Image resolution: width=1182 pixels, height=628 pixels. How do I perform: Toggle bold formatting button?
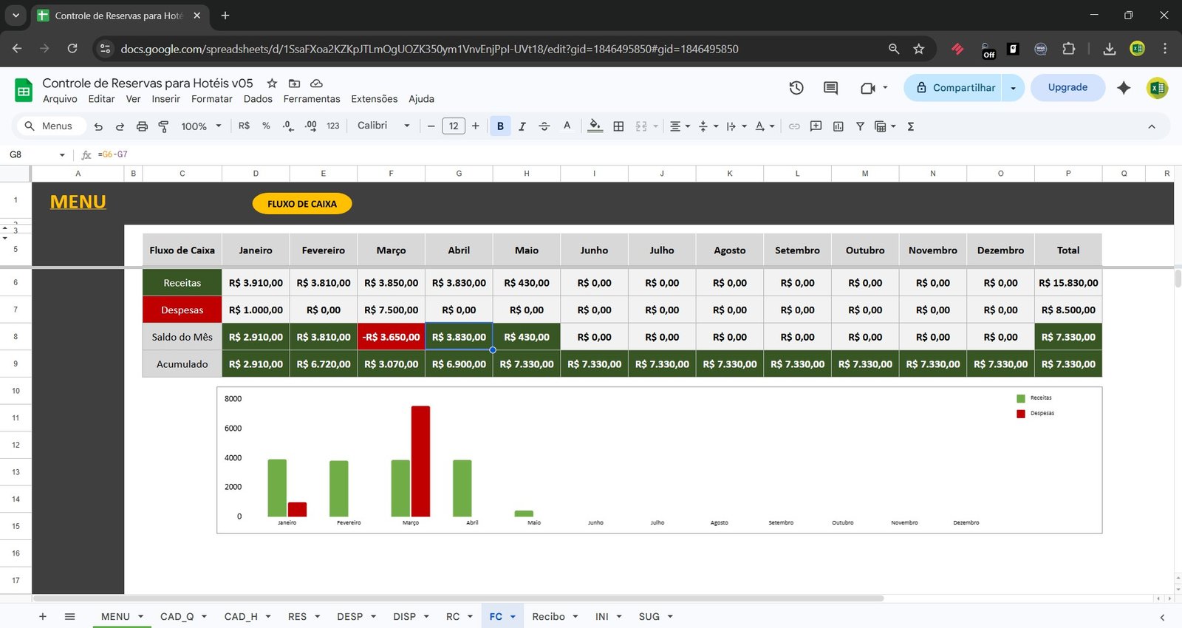tap(500, 126)
